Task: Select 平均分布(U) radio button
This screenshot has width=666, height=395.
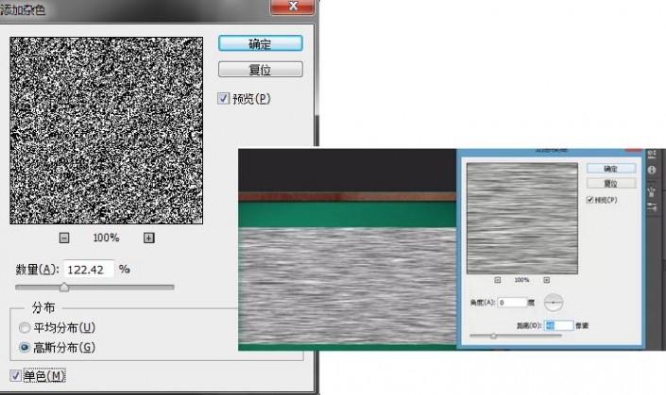Action: [25, 328]
